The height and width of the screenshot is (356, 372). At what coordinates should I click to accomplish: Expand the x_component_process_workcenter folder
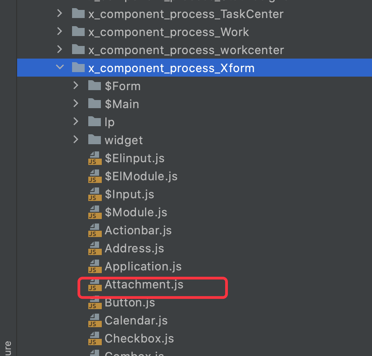pos(59,50)
